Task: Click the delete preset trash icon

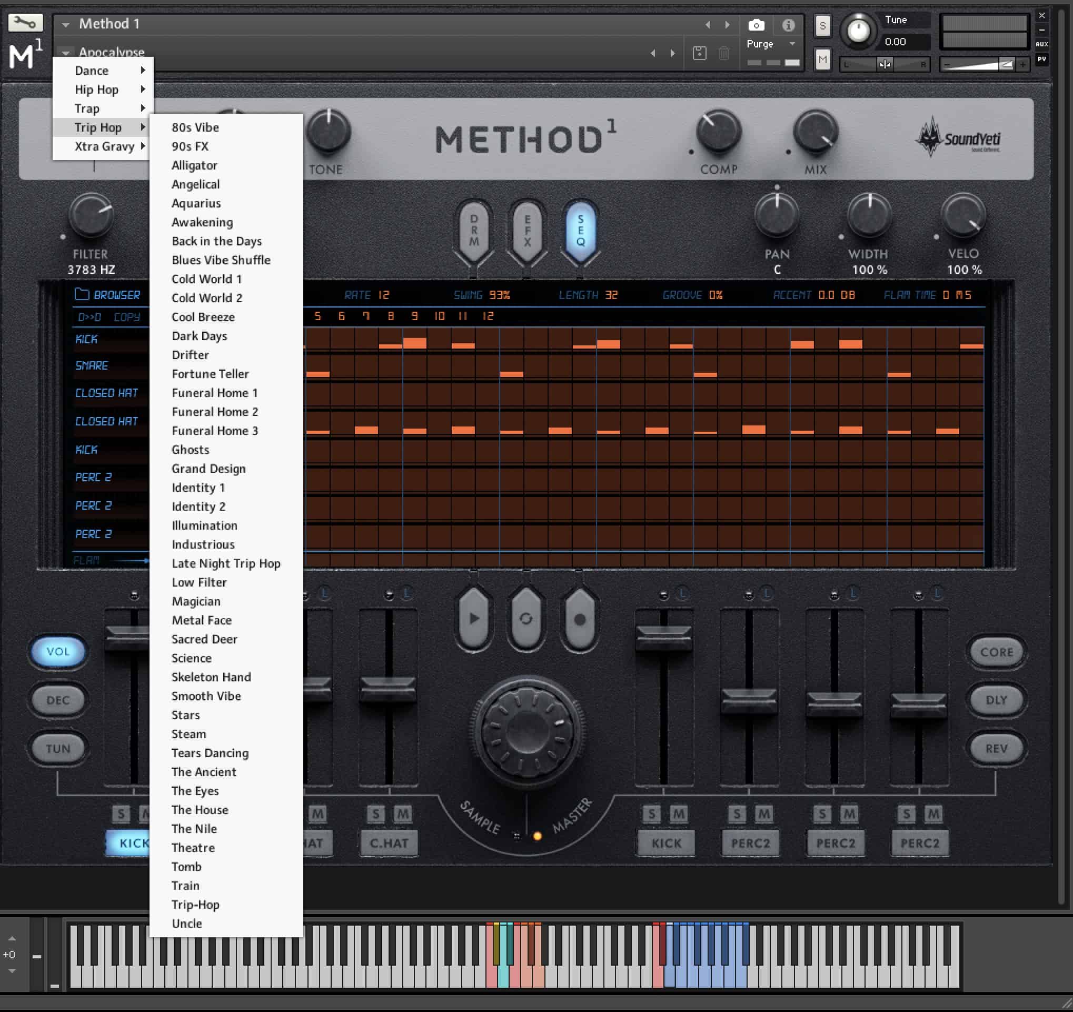Action: [x=724, y=53]
